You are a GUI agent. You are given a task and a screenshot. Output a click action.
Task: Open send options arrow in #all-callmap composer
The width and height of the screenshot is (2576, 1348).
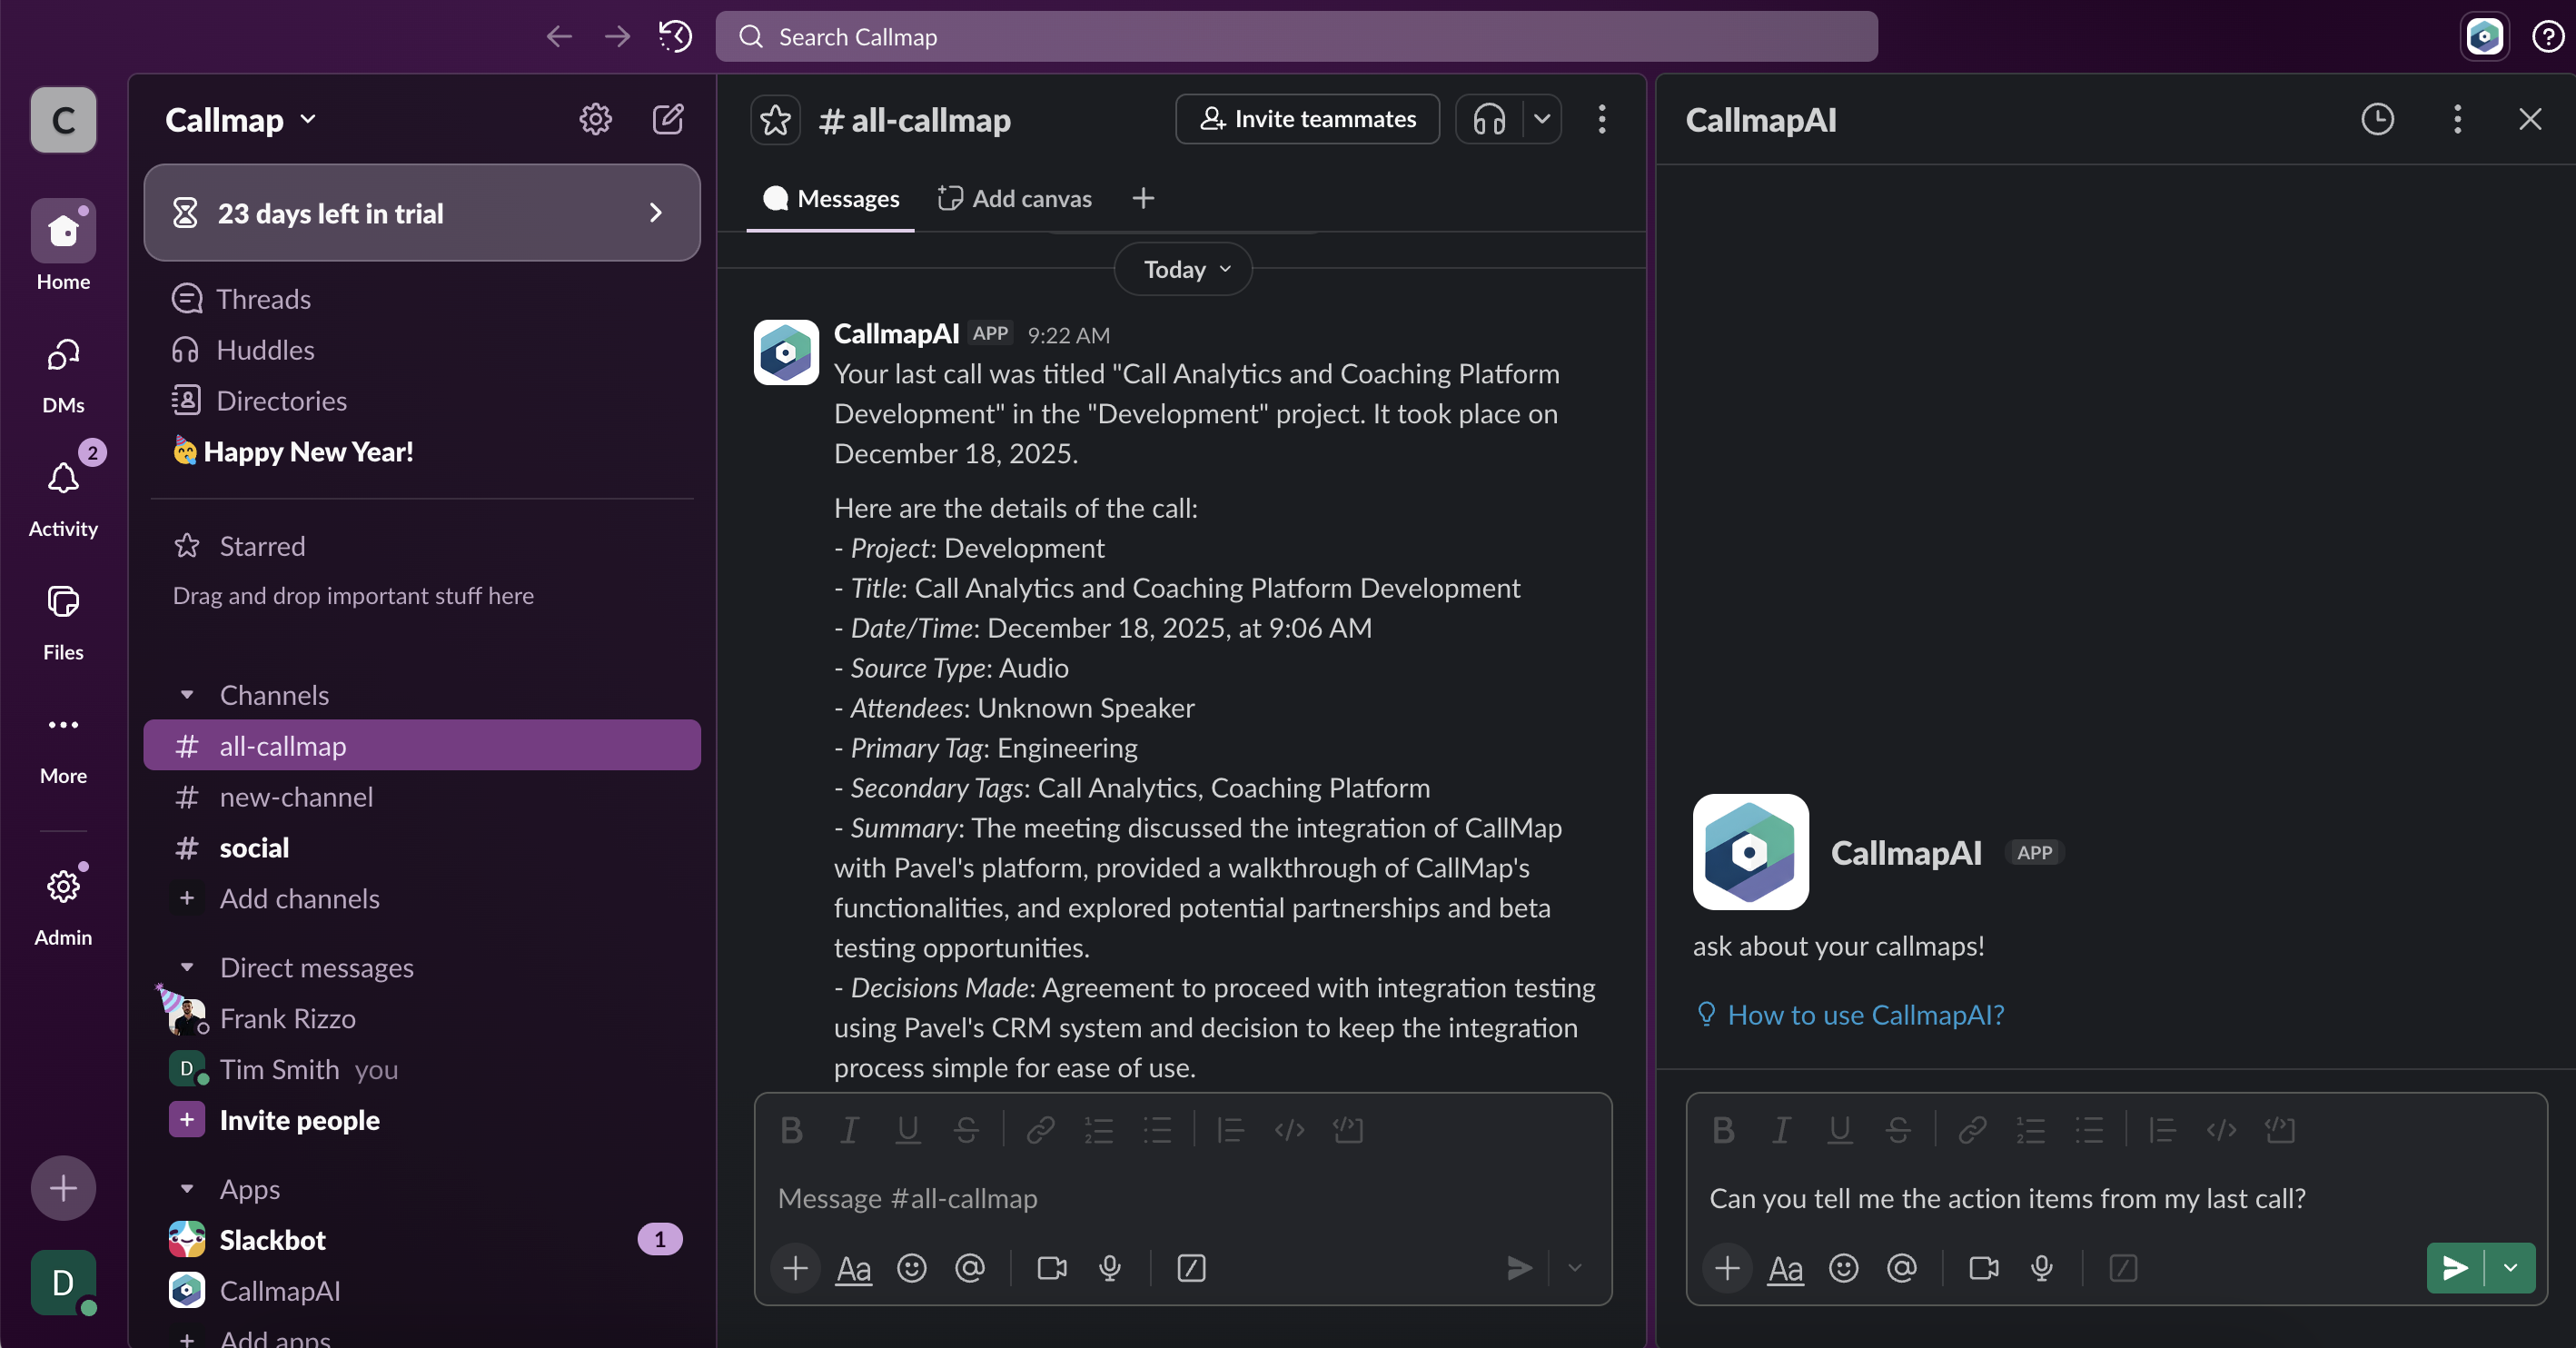pos(1575,1268)
